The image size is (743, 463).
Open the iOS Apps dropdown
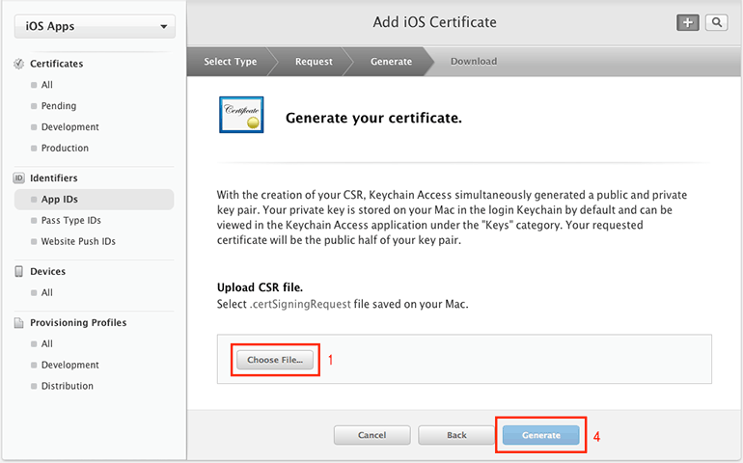point(95,27)
